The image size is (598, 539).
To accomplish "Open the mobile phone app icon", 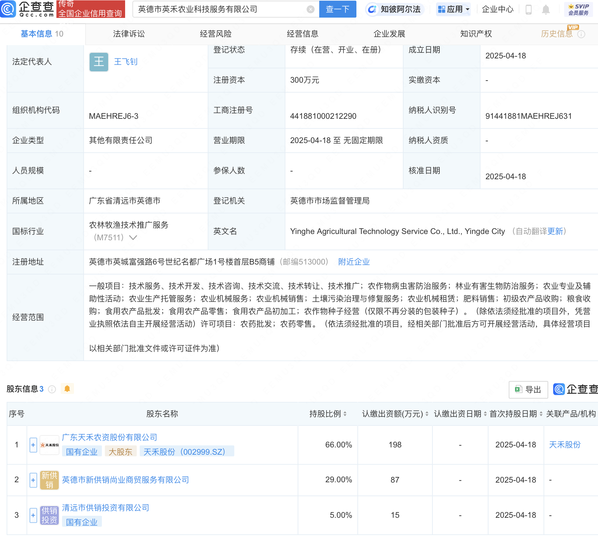I will click(529, 10).
